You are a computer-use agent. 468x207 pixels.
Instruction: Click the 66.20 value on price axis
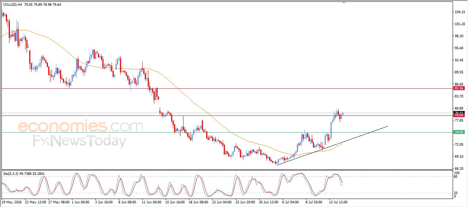click(459, 169)
